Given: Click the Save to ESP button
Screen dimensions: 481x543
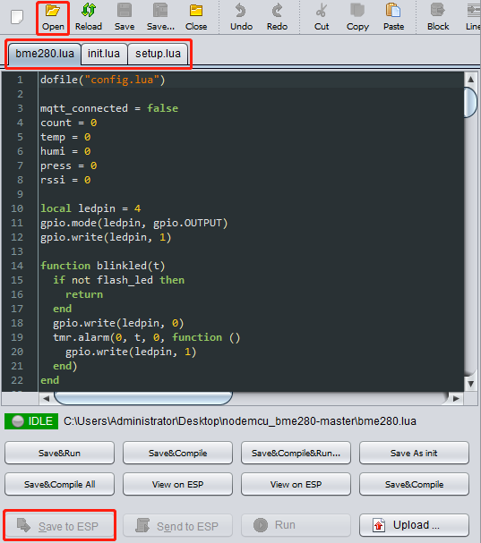Looking at the screenshot, I should [59, 526].
